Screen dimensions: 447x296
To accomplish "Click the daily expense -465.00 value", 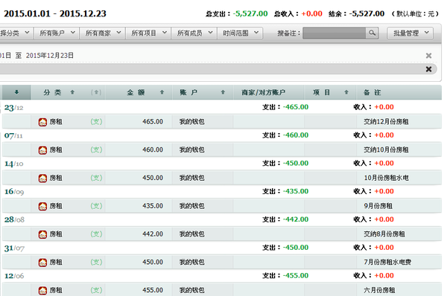I will pyautogui.click(x=296, y=107).
